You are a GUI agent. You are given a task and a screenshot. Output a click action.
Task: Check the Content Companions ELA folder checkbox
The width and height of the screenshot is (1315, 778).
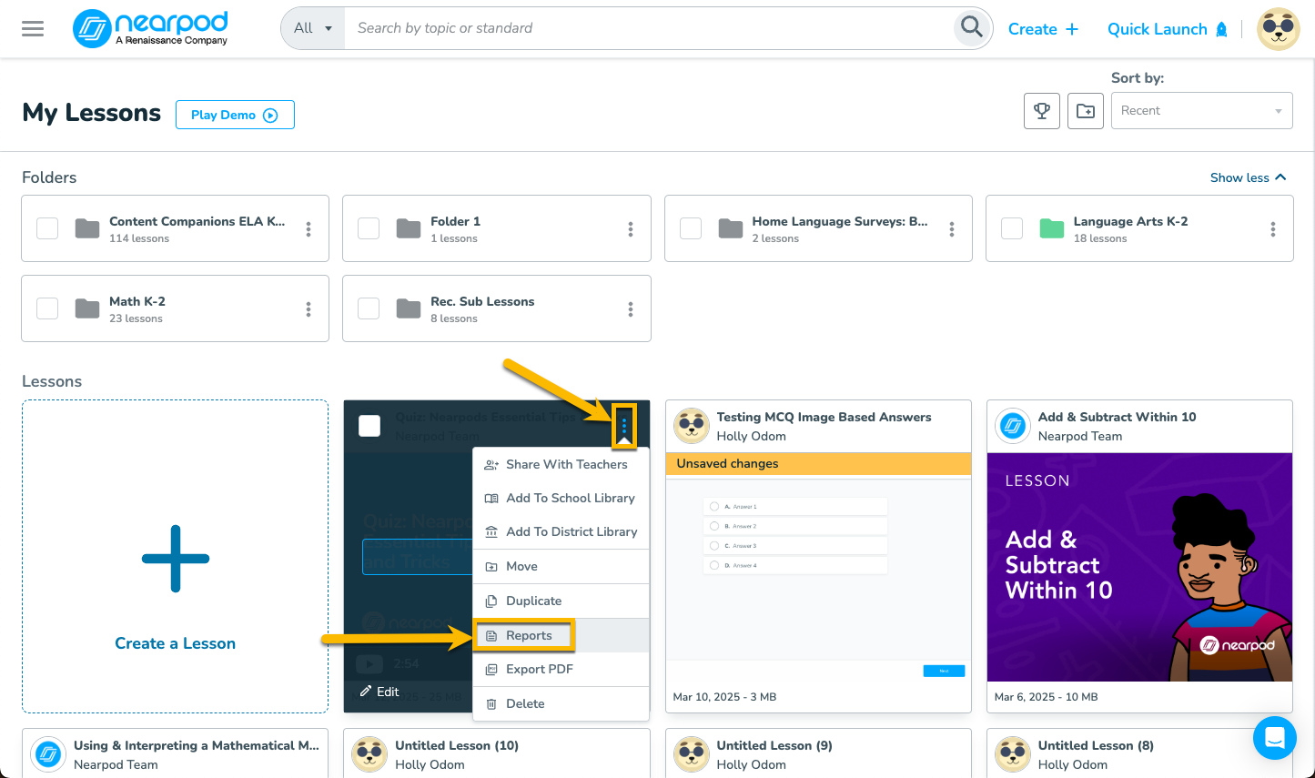(x=47, y=228)
